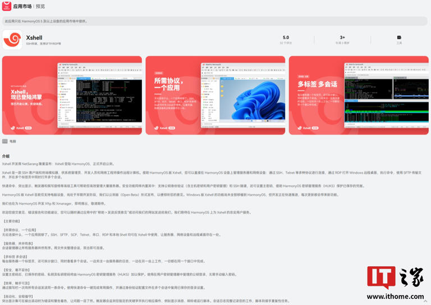This screenshot has width=431, height=305.
Task: Click the 预览 label in header
Action: [40, 6]
